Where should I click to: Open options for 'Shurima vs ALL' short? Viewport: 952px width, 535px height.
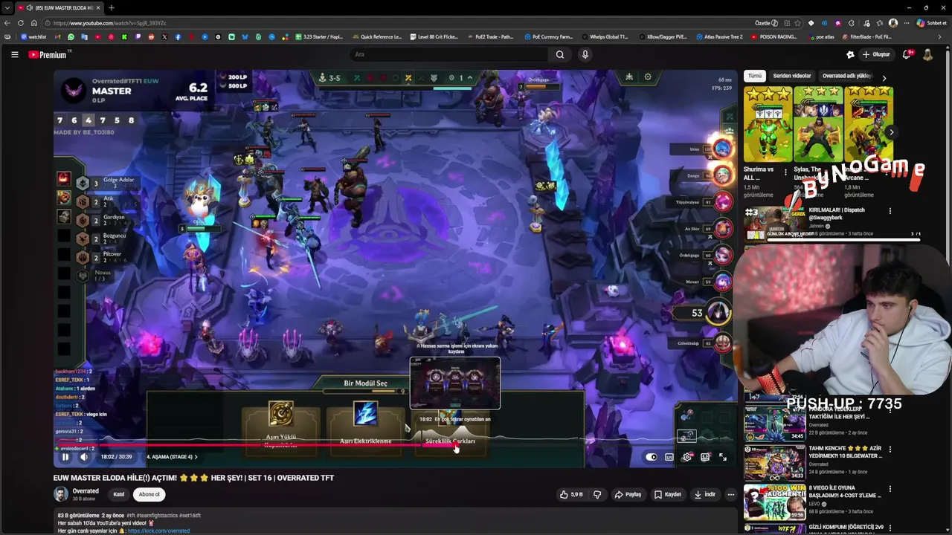pos(785,172)
